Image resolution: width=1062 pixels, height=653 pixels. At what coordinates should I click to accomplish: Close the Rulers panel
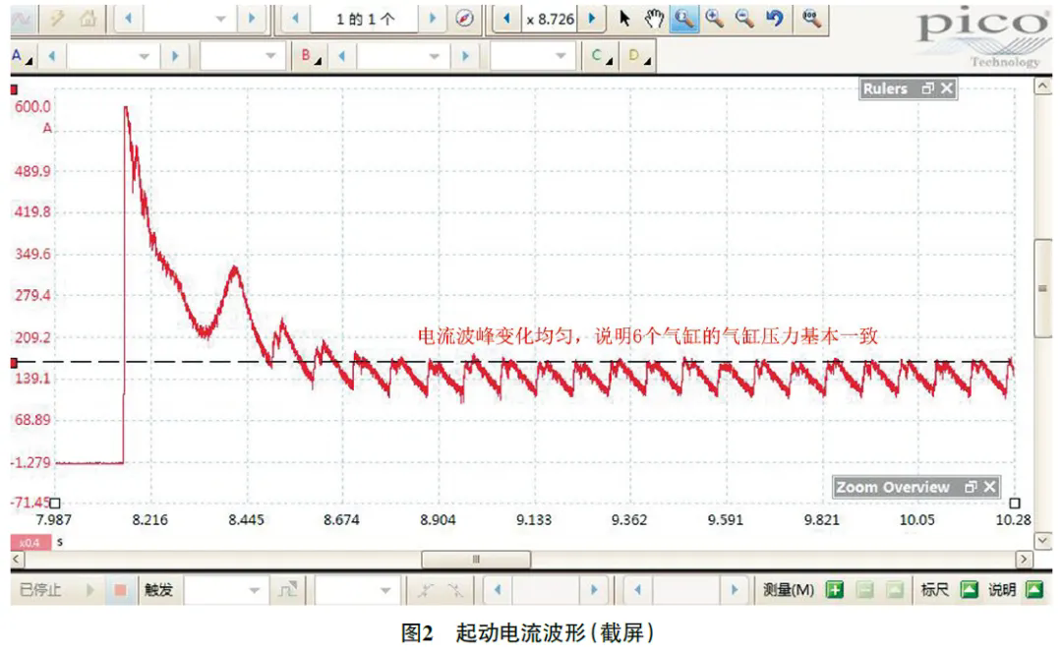tap(947, 89)
